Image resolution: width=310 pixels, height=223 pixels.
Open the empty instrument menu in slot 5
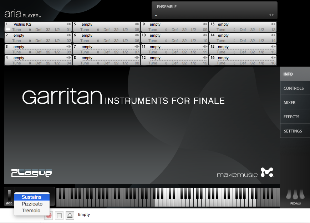click(87, 24)
